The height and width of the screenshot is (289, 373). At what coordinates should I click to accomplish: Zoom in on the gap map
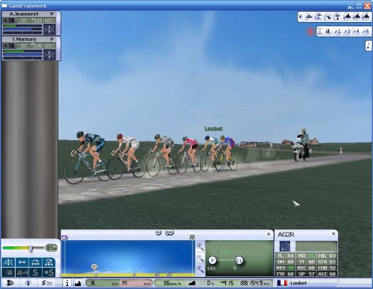tap(200, 247)
